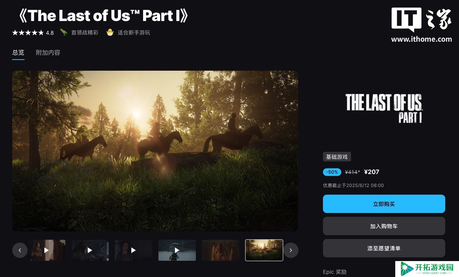Click the -50% discount badge

click(x=332, y=172)
